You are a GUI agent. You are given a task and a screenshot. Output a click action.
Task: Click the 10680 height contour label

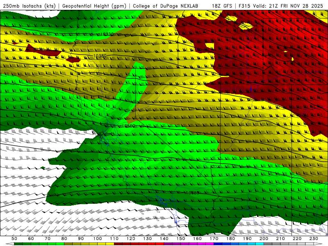(192, 193)
